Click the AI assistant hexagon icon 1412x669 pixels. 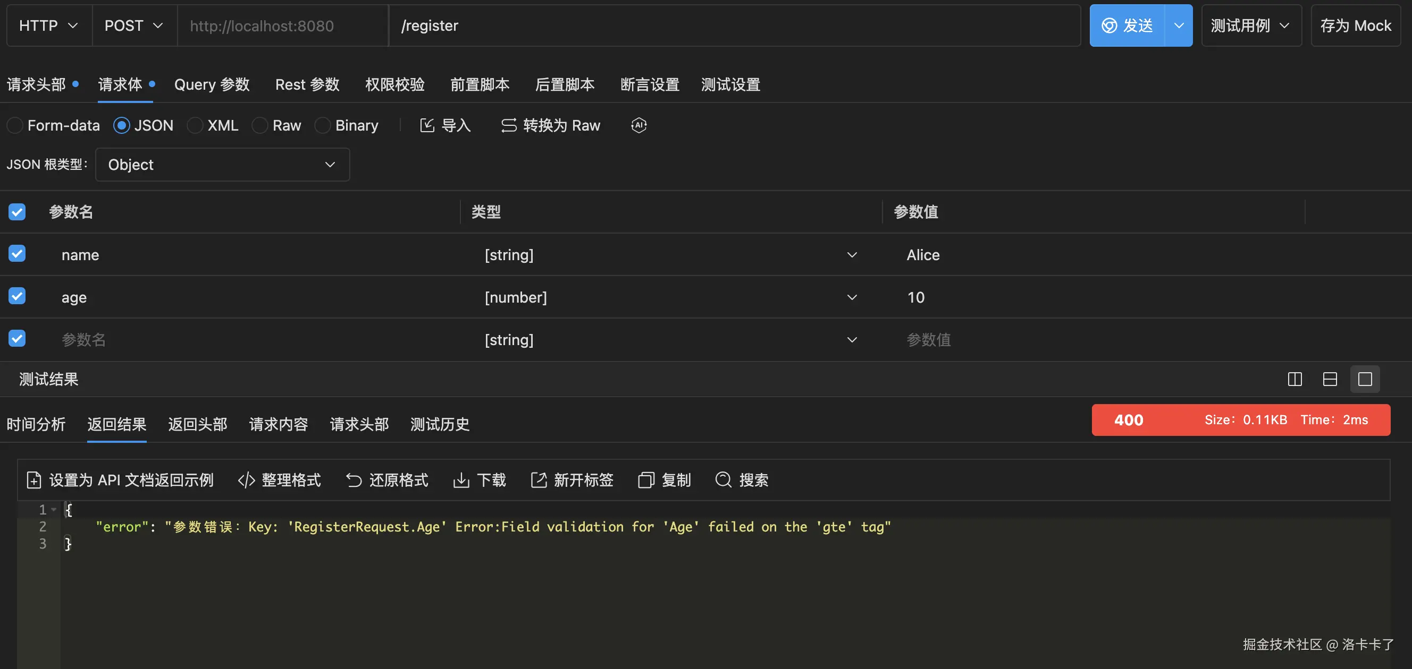click(638, 125)
